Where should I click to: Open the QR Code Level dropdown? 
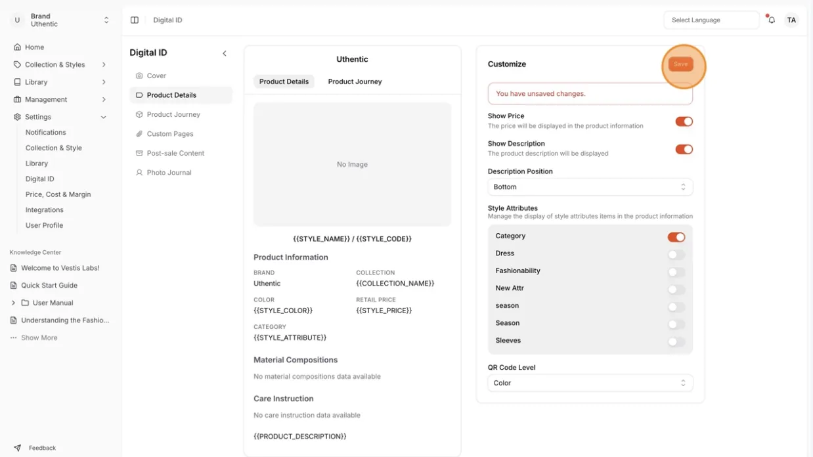pos(590,383)
